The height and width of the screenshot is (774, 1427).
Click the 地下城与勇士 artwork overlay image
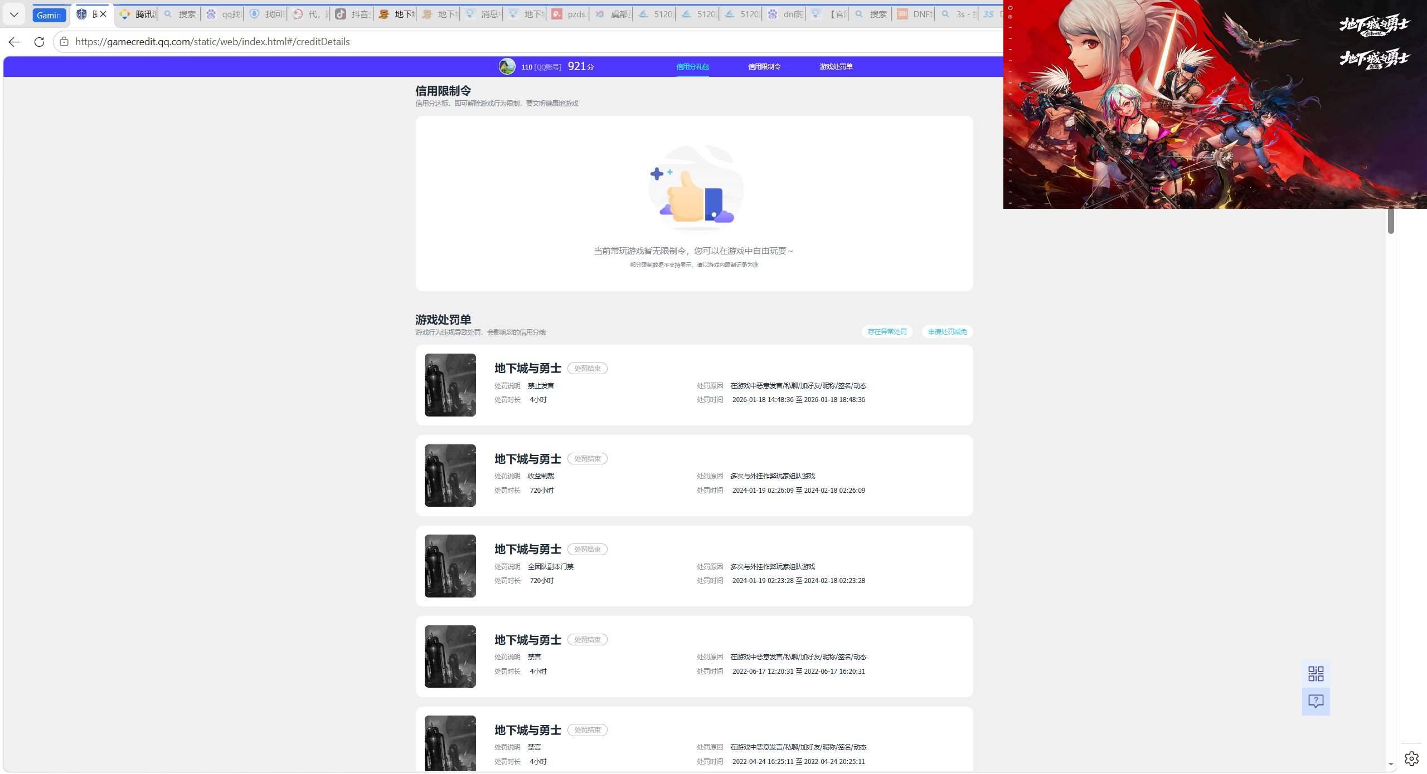point(1215,104)
